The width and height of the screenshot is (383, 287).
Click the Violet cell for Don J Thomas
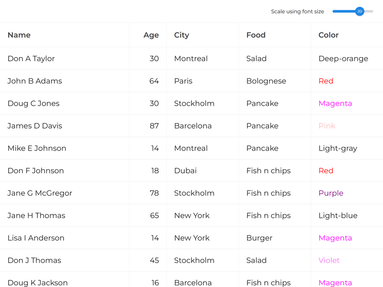click(x=329, y=260)
